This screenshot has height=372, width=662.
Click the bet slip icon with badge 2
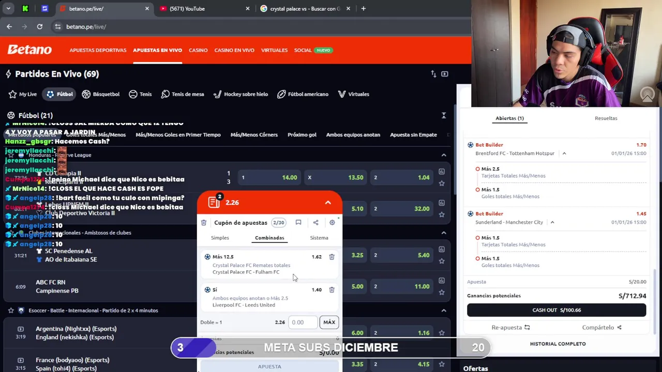(215, 202)
